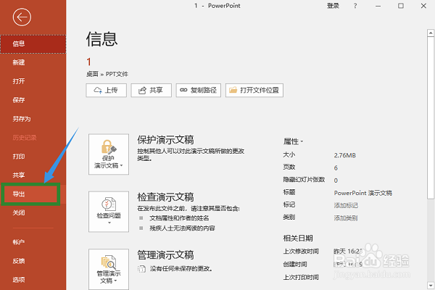Click the 共享 button under file path
Screen dimensions: 435x290
tap(152, 90)
